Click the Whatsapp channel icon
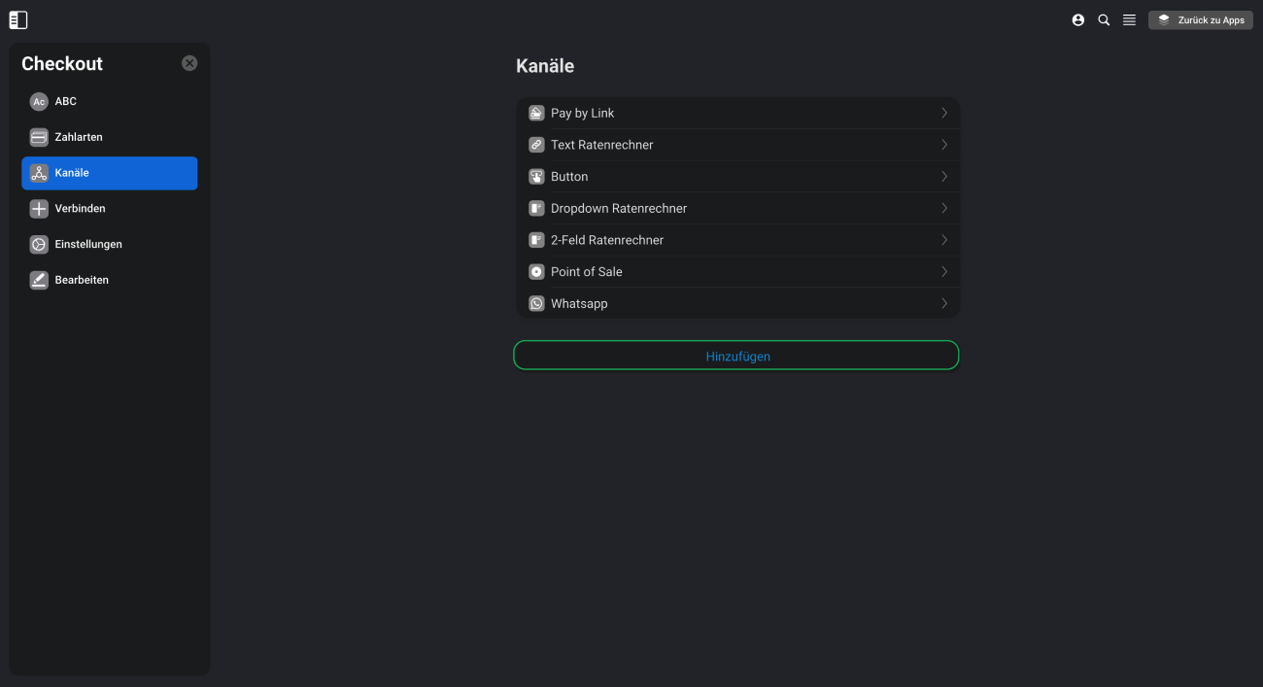This screenshot has width=1263, height=687. tap(536, 303)
